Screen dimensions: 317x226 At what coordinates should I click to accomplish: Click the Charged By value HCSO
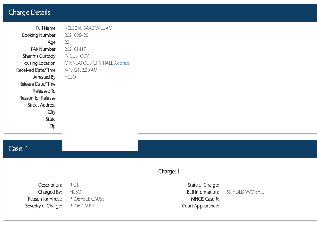click(75, 192)
